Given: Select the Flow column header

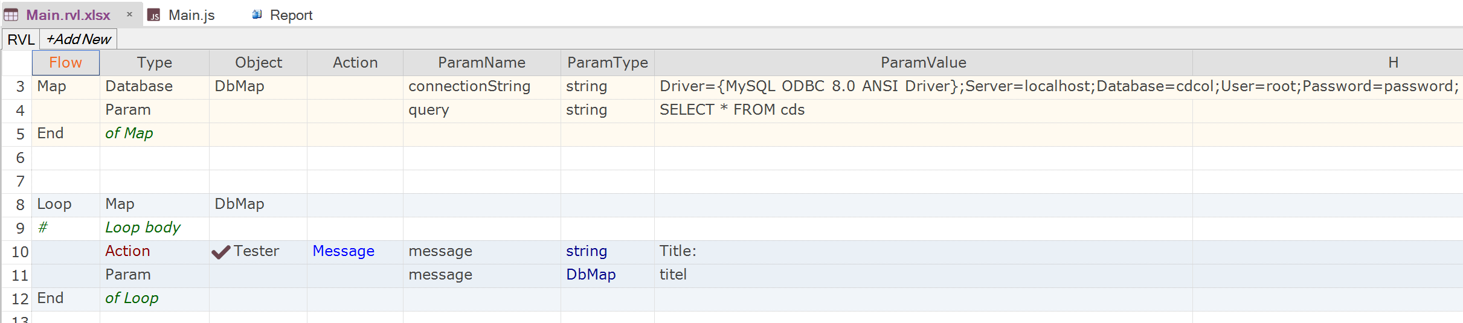Looking at the screenshot, I should click(x=65, y=63).
